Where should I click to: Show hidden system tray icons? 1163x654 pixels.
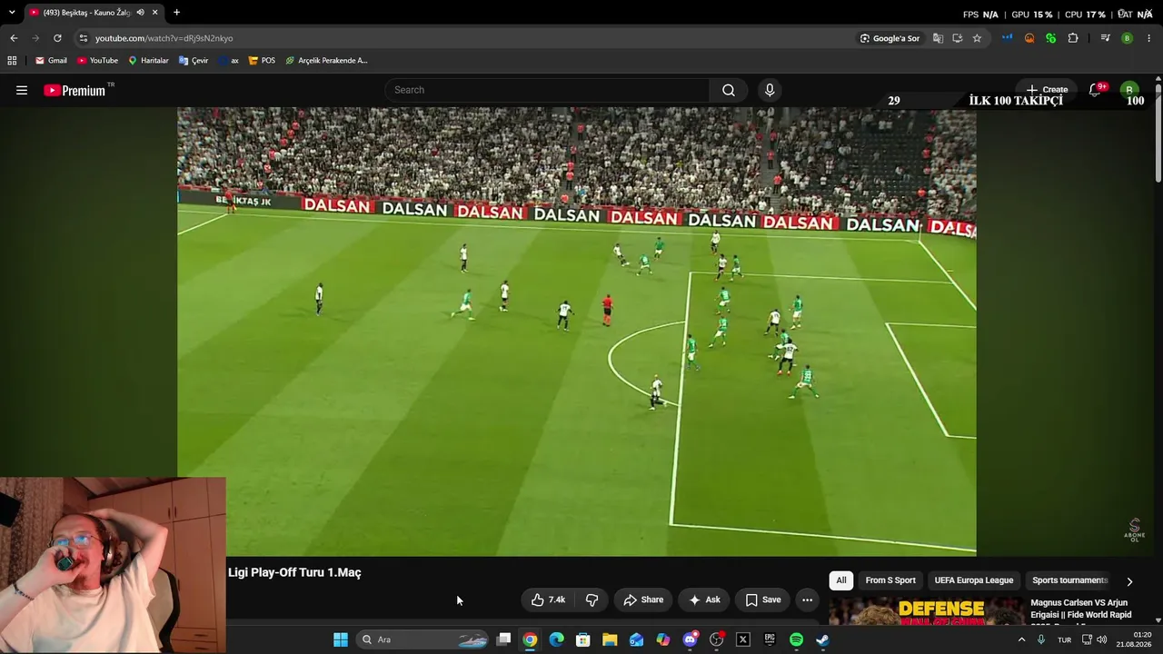(x=1021, y=639)
